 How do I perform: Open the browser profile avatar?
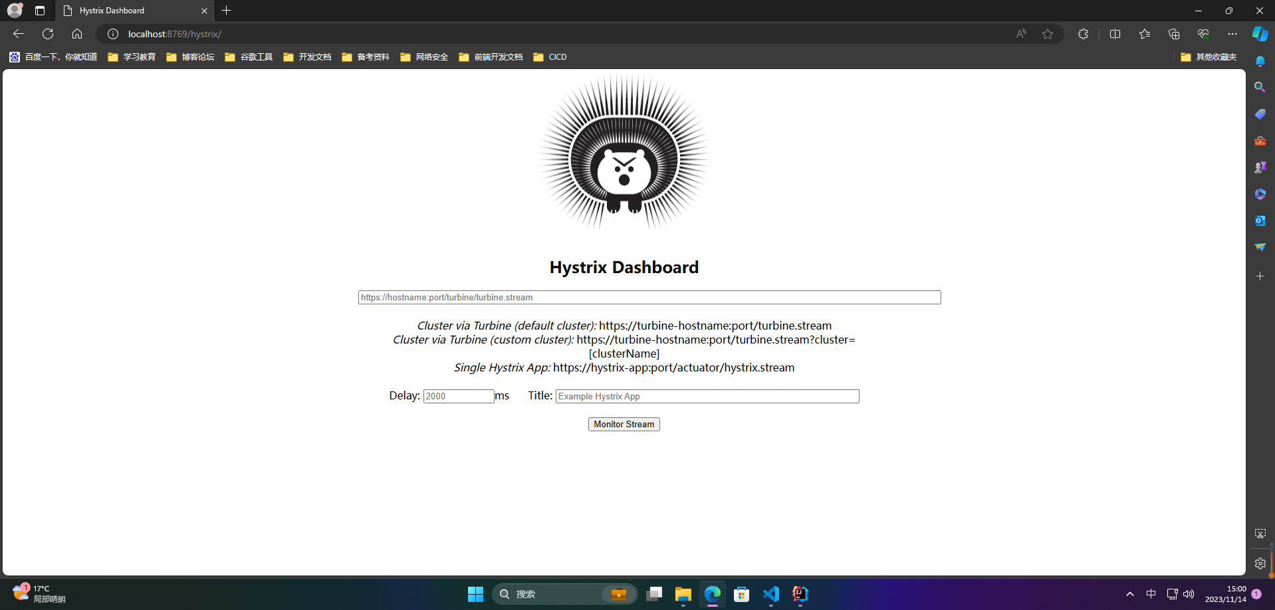tap(15, 11)
